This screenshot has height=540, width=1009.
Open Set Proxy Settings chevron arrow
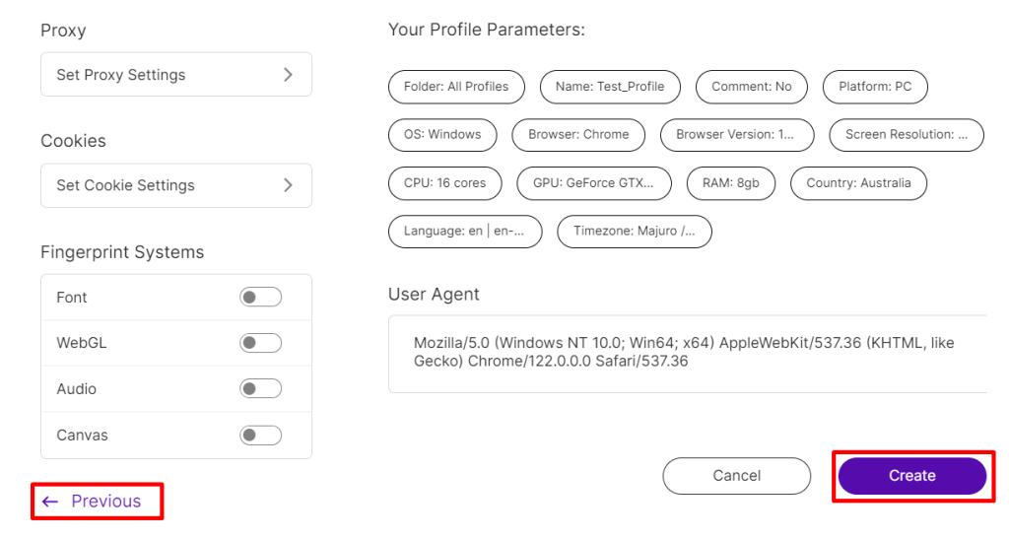tap(289, 75)
